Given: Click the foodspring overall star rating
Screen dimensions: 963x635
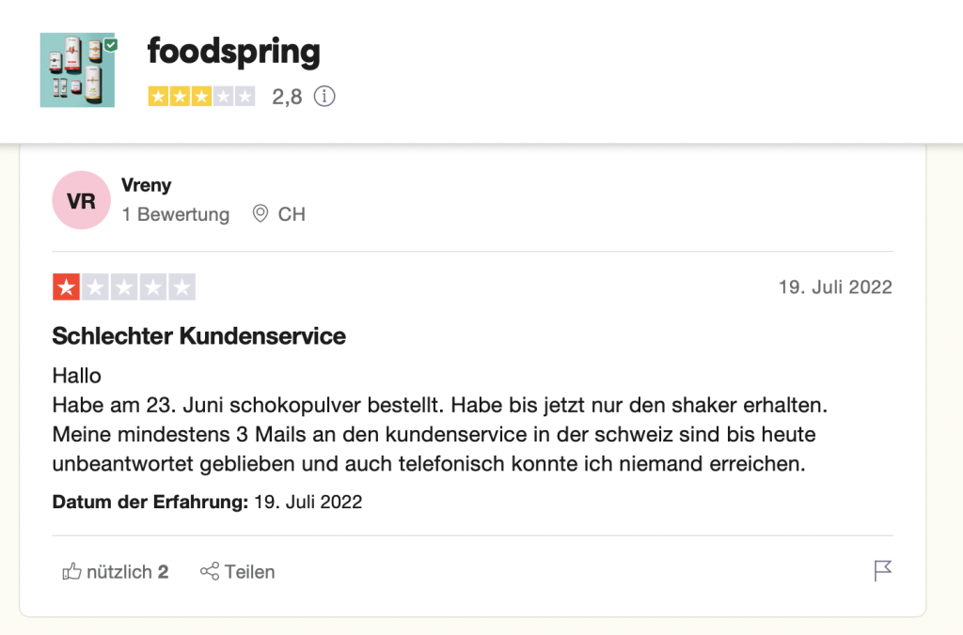Looking at the screenshot, I should (201, 97).
